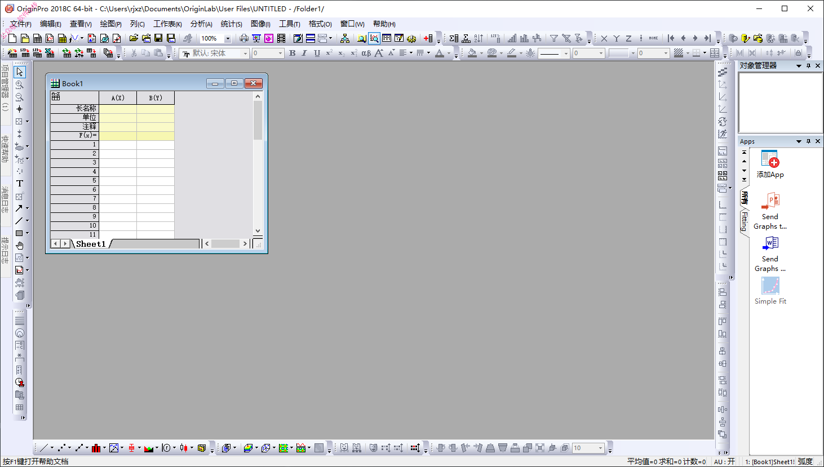Open the font name dropdown 默认: 宋体
Image resolution: width=824 pixels, height=467 pixels.
(x=245, y=53)
